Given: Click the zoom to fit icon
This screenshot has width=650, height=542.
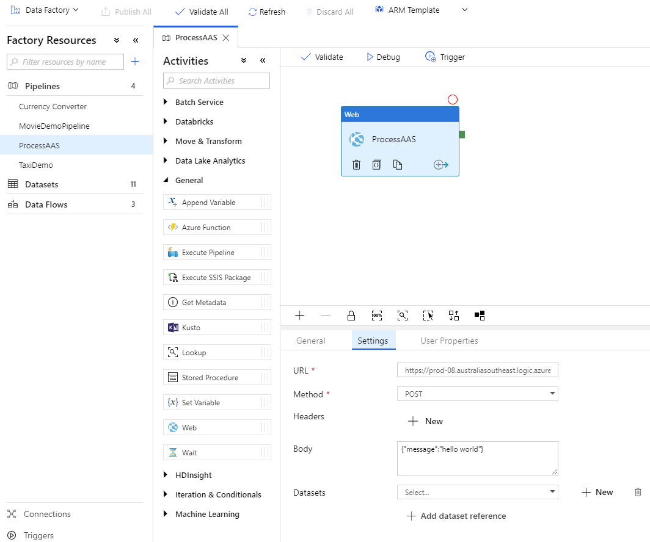Looking at the screenshot, I should pos(403,316).
